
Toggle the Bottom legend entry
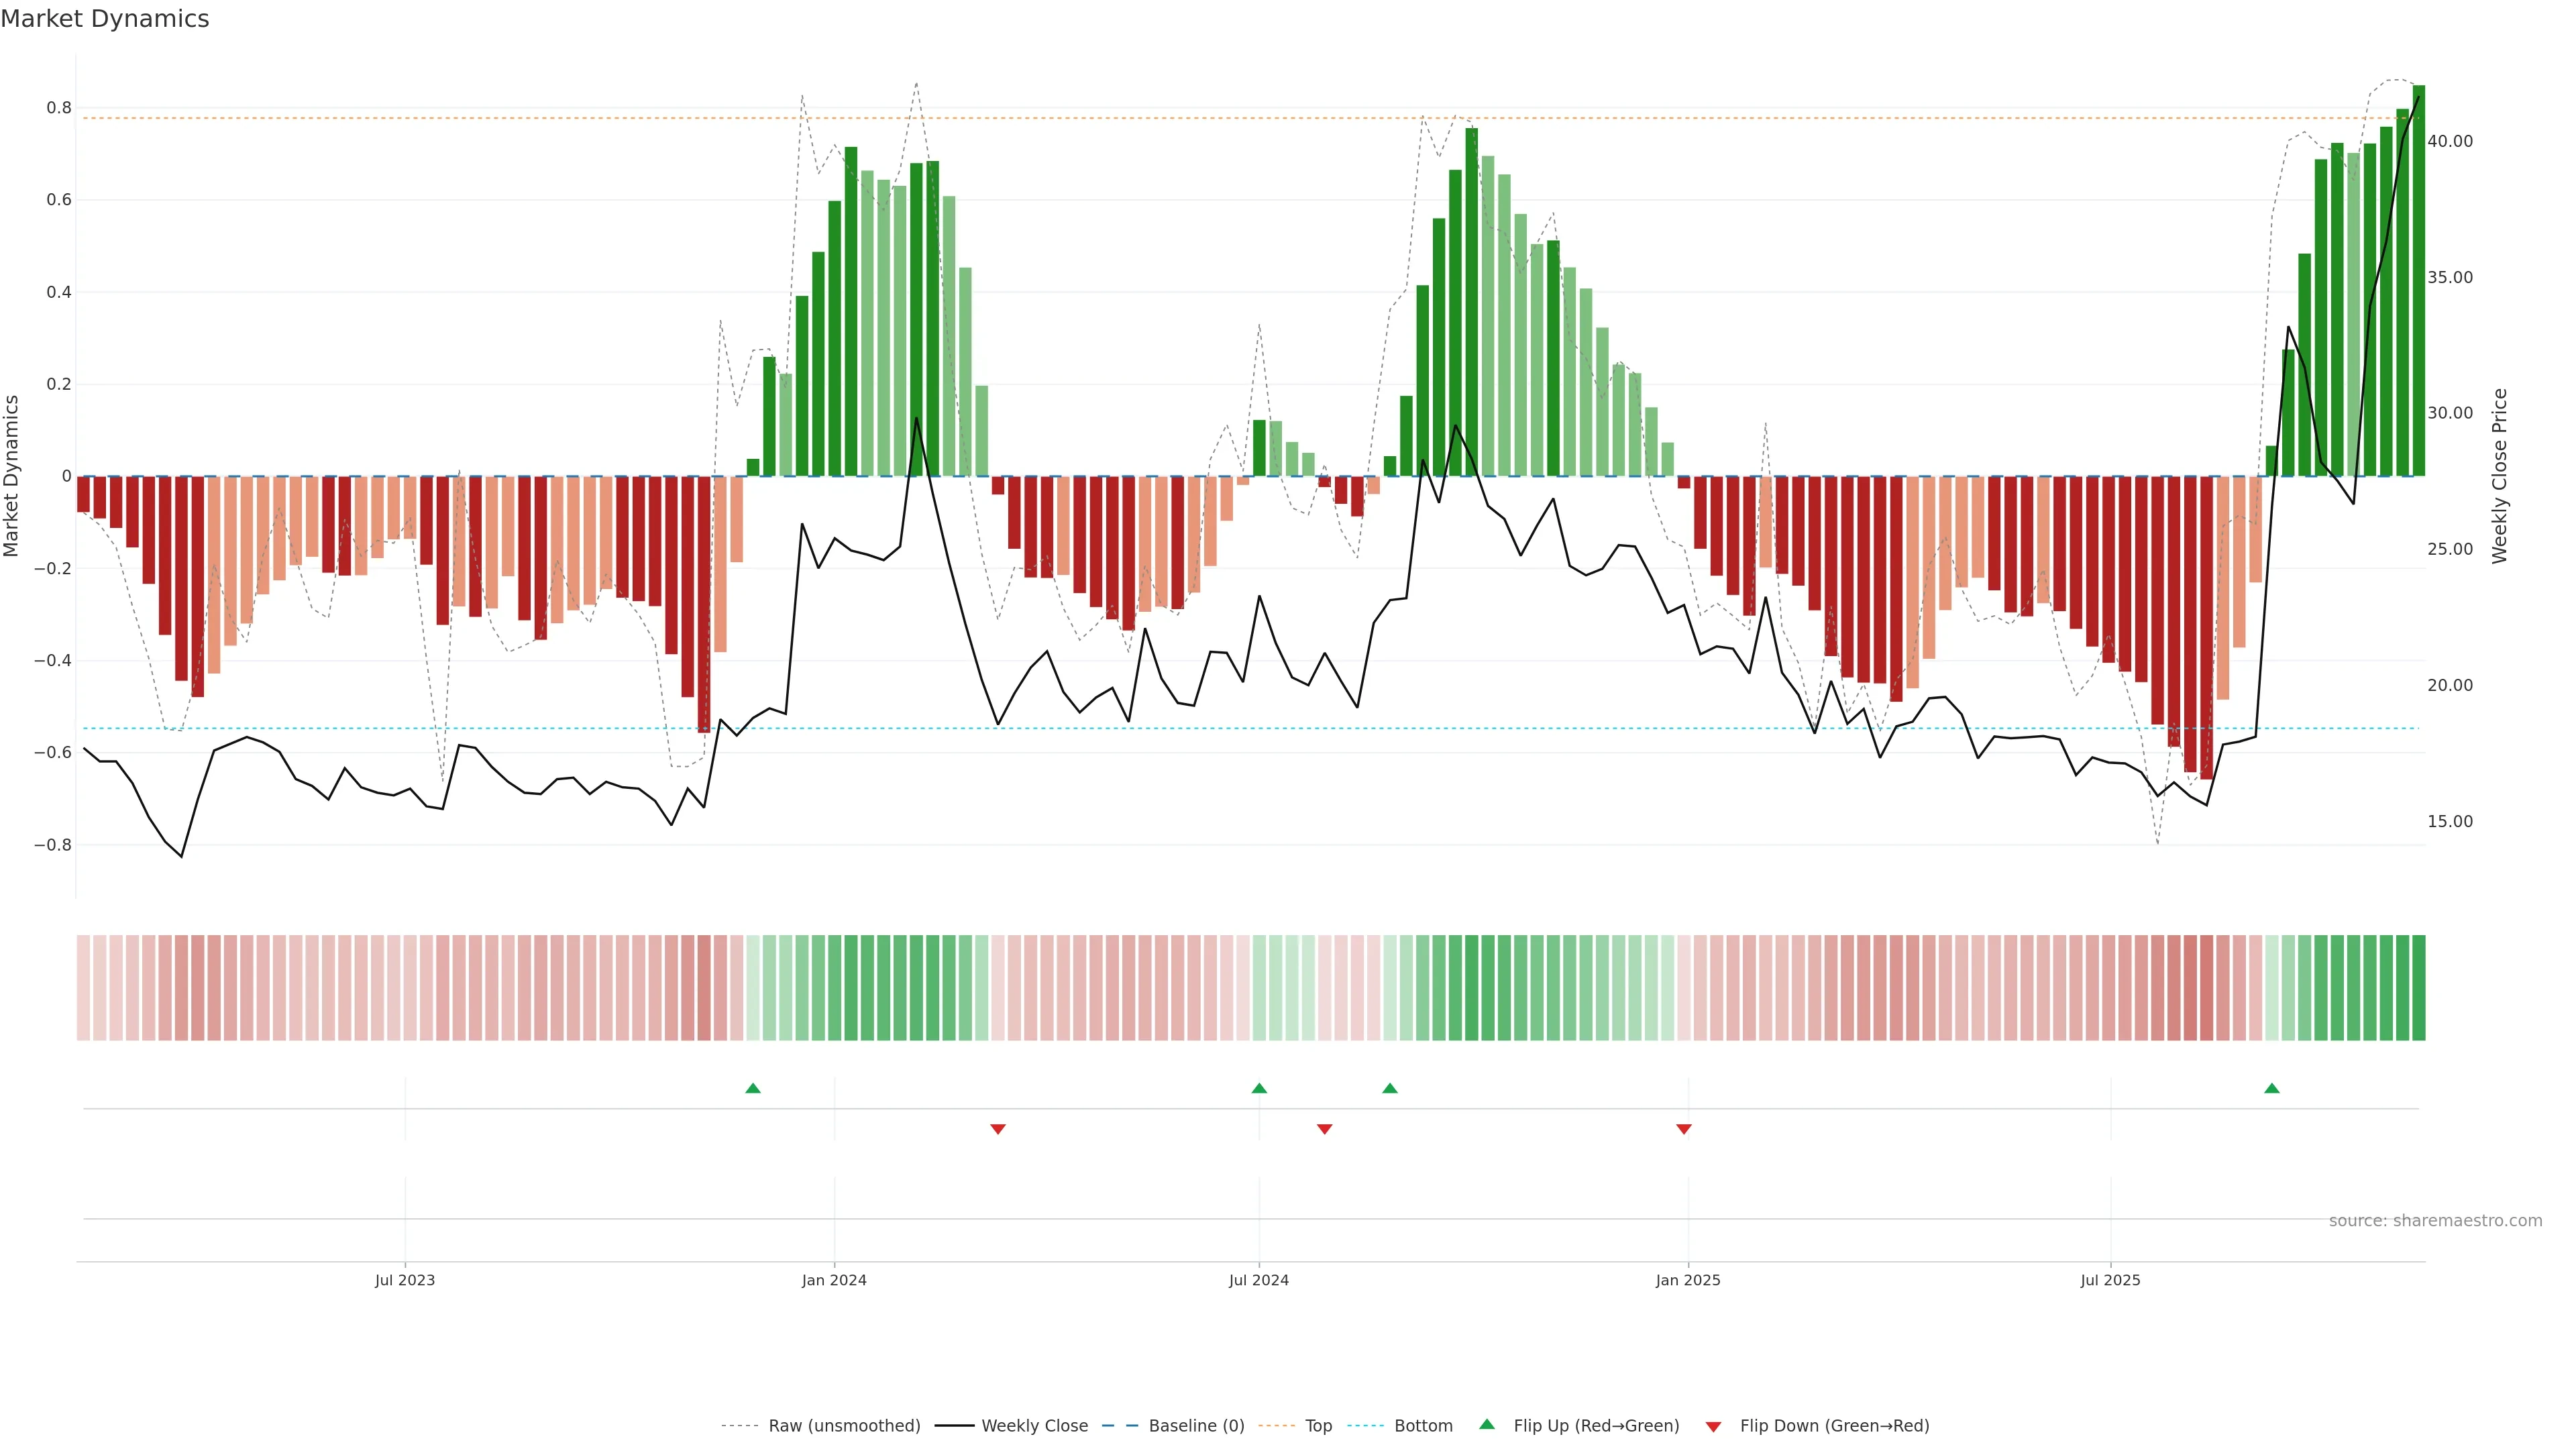1423,1426
